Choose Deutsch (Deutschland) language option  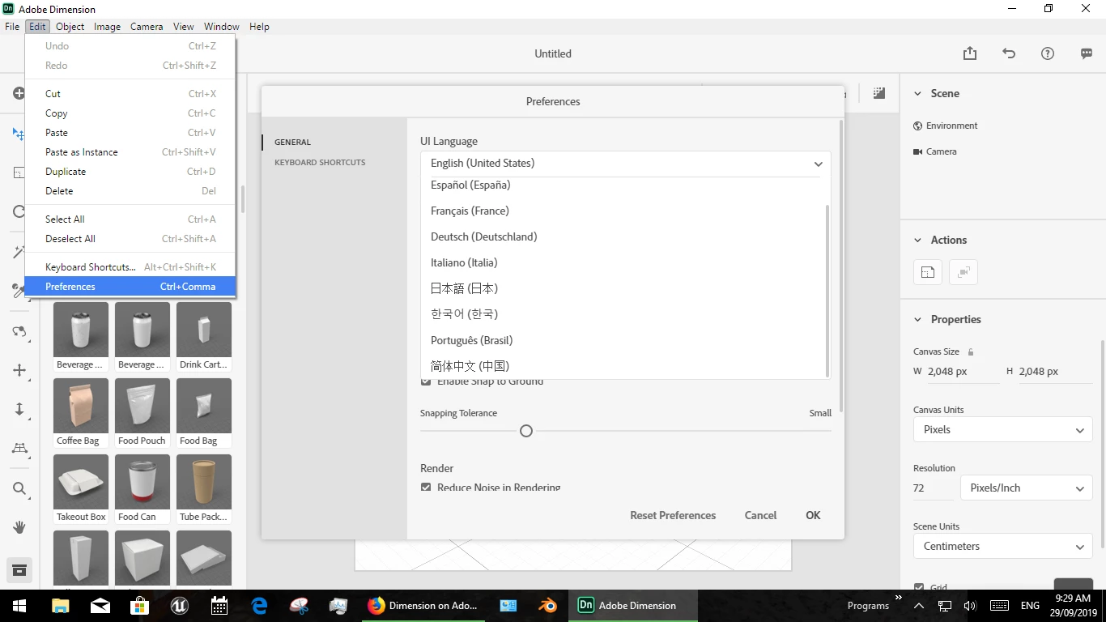click(483, 236)
